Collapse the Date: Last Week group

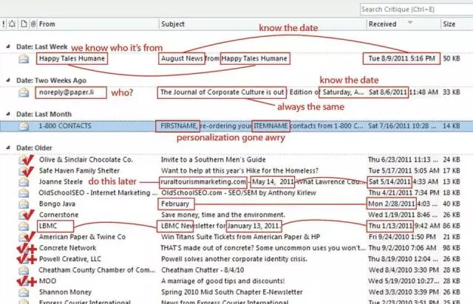[8, 46]
